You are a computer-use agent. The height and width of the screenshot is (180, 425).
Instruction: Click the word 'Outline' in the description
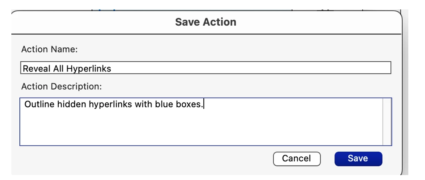tap(39, 104)
